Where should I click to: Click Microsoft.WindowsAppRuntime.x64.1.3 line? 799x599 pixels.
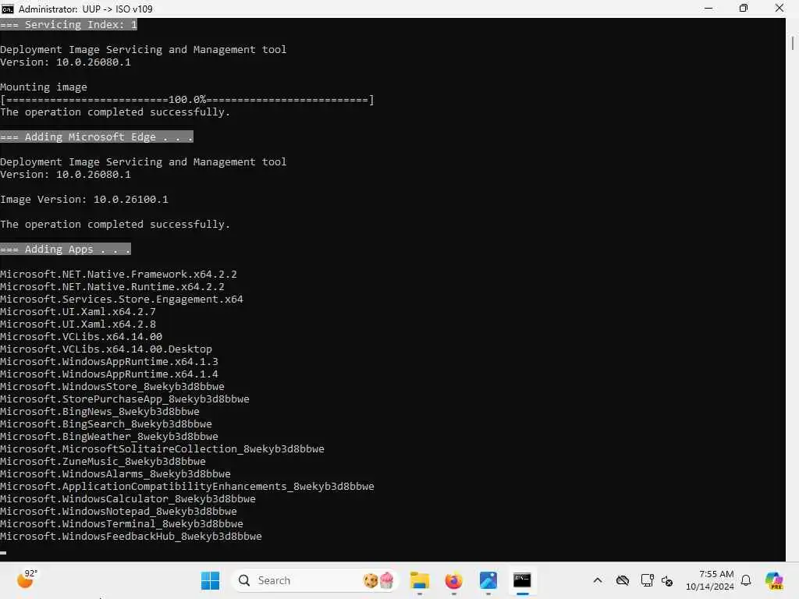click(109, 361)
